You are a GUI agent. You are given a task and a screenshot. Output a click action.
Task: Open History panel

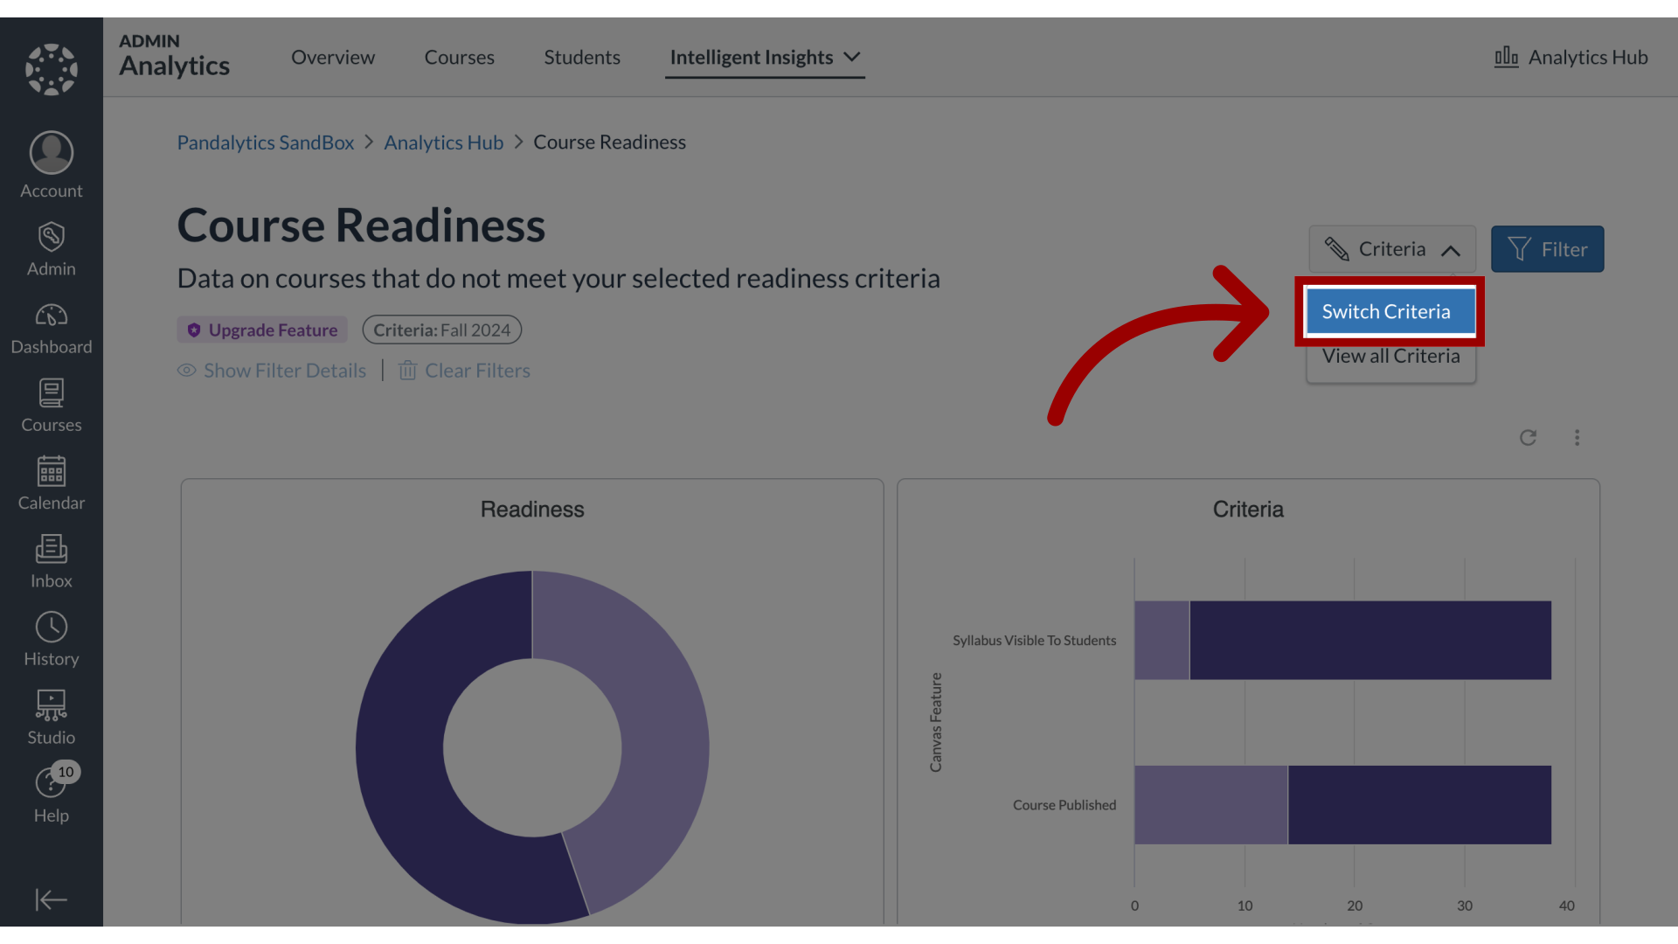pyautogui.click(x=51, y=639)
